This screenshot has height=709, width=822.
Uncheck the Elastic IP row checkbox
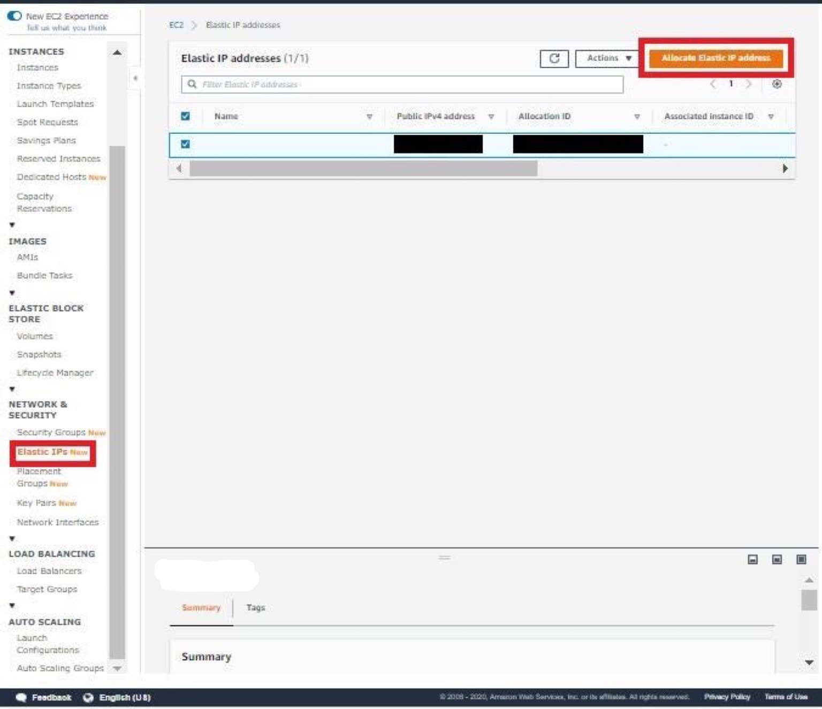coord(185,144)
